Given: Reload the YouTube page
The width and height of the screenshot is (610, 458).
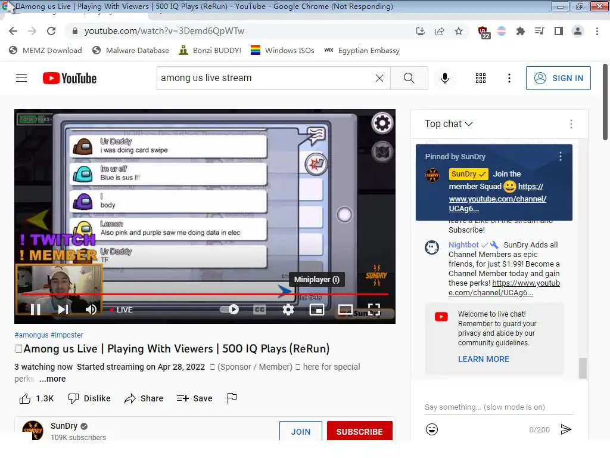Looking at the screenshot, I should click(x=51, y=31).
